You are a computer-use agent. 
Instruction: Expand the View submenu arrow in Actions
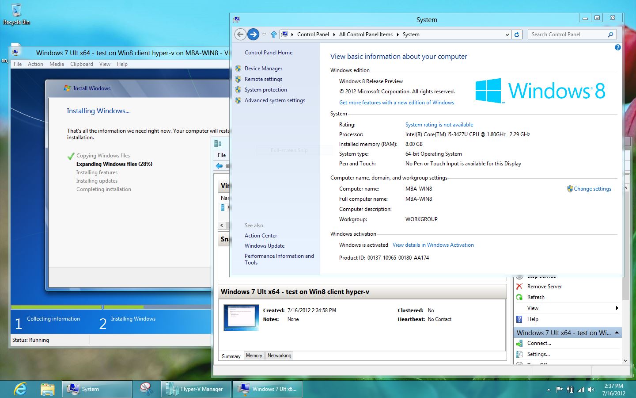[x=617, y=308]
